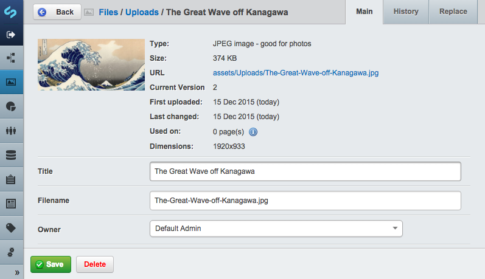This screenshot has height=279, width=485.
Task: Open the Reports pie chart icon
Action: [x=11, y=106]
